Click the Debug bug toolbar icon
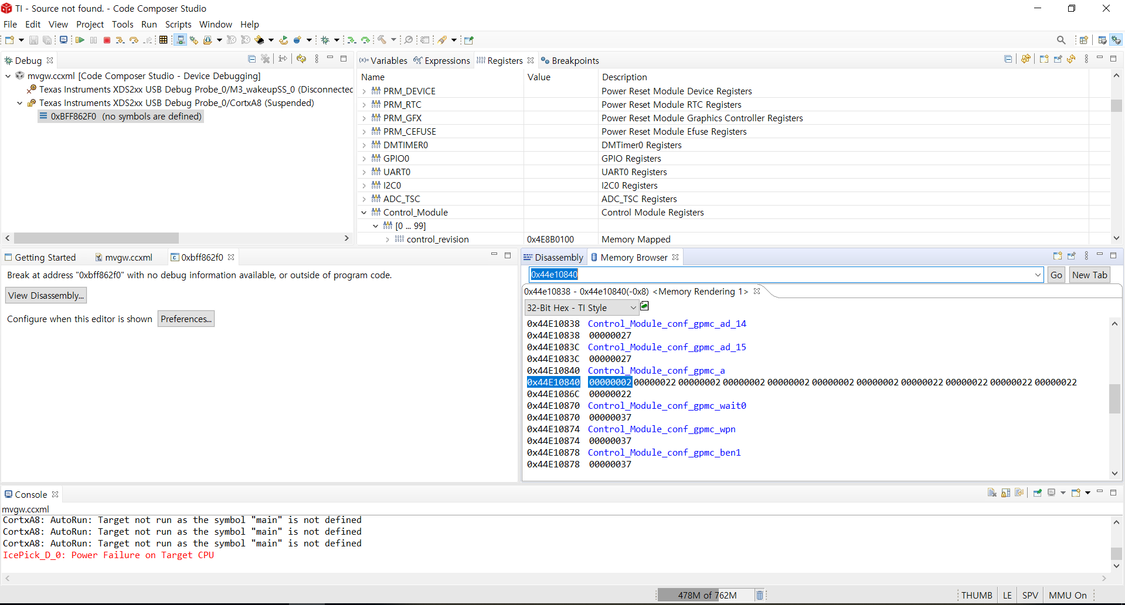 coord(325,40)
